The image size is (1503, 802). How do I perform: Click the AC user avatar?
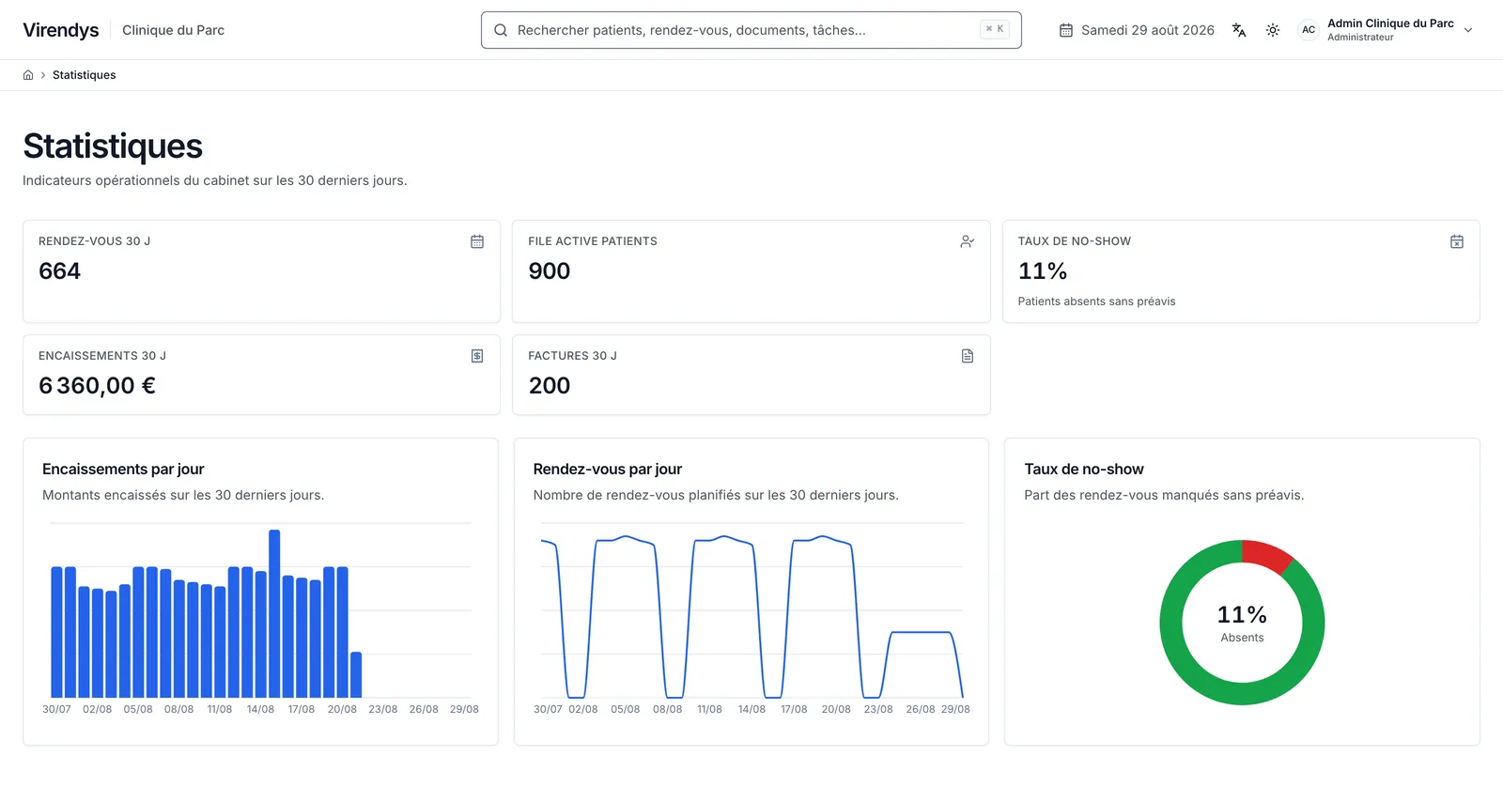tap(1309, 30)
